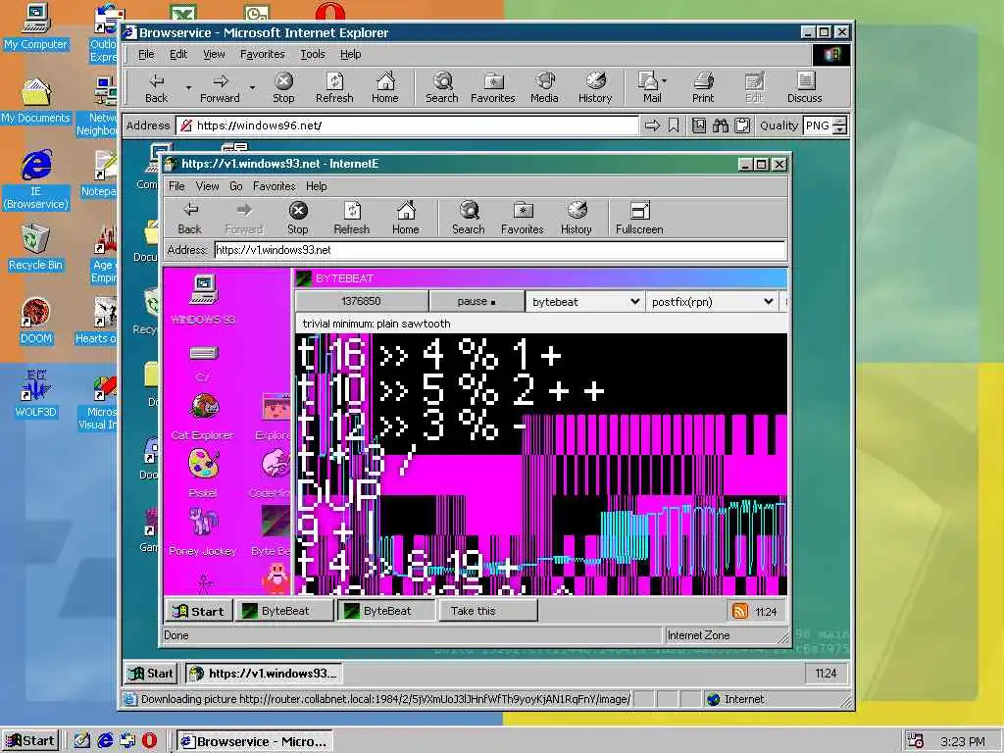The height and width of the screenshot is (753, 1004).
Task: Click Home in the Browservice Internet Explorer toolbar
Action: (x=384, y=87)
